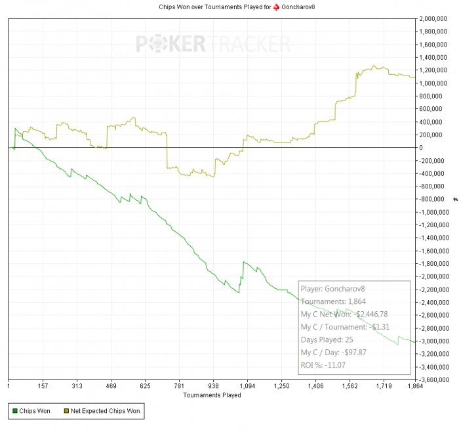
Task: Click My C Net Won tooltip value
Action: click(x=370, y=314)
